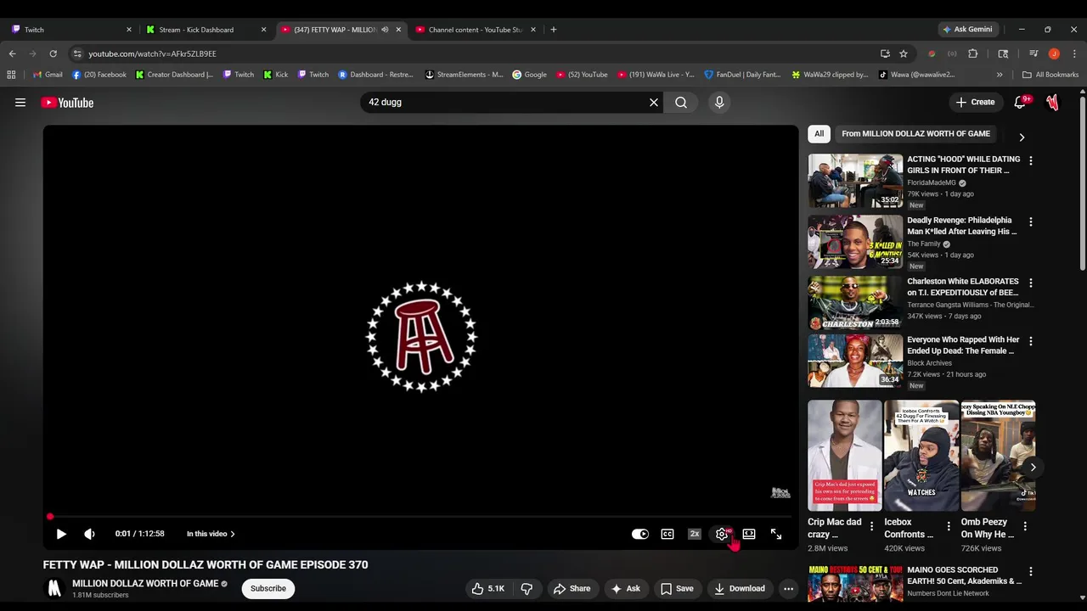Screen dimensions: 1087x611
Task: Share the video
Action: (572, 588)
